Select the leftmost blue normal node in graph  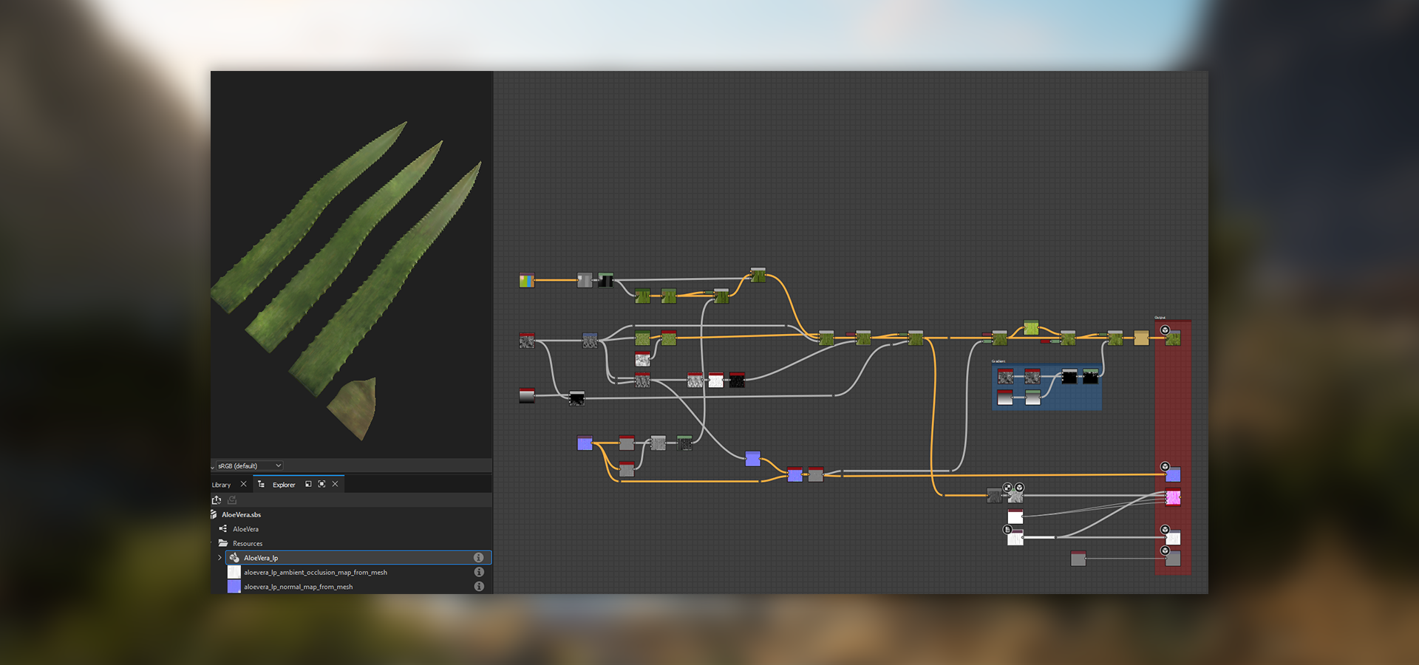[x=585, y=443]
